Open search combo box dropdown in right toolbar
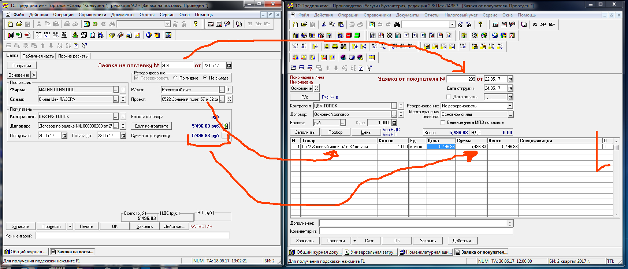The image size is (628, 269). 452,25
